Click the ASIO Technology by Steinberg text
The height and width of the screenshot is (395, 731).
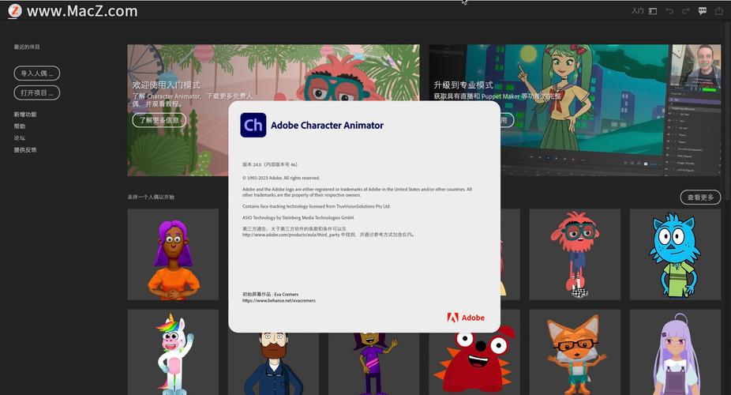(x=298, y=218)
